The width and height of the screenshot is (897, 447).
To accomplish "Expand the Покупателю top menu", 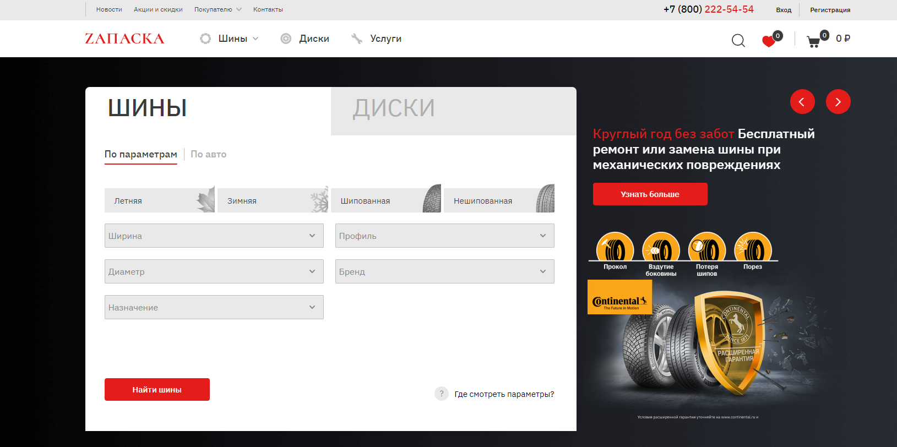I will coord(218,9).
